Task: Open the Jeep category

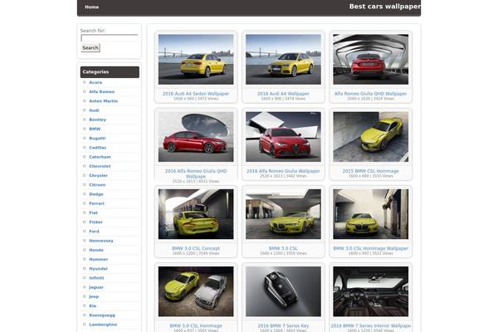Action: click(x=94, y=296)
